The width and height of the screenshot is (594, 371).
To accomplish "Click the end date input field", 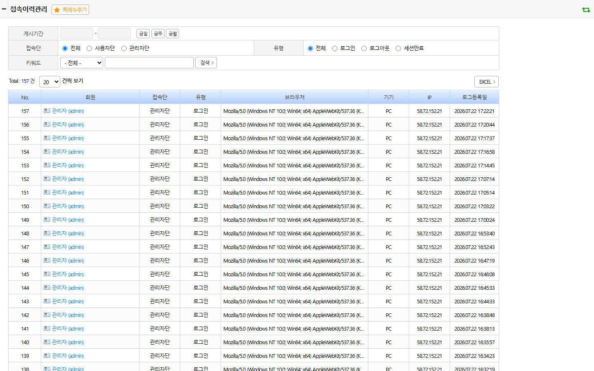I will [114, 33].
